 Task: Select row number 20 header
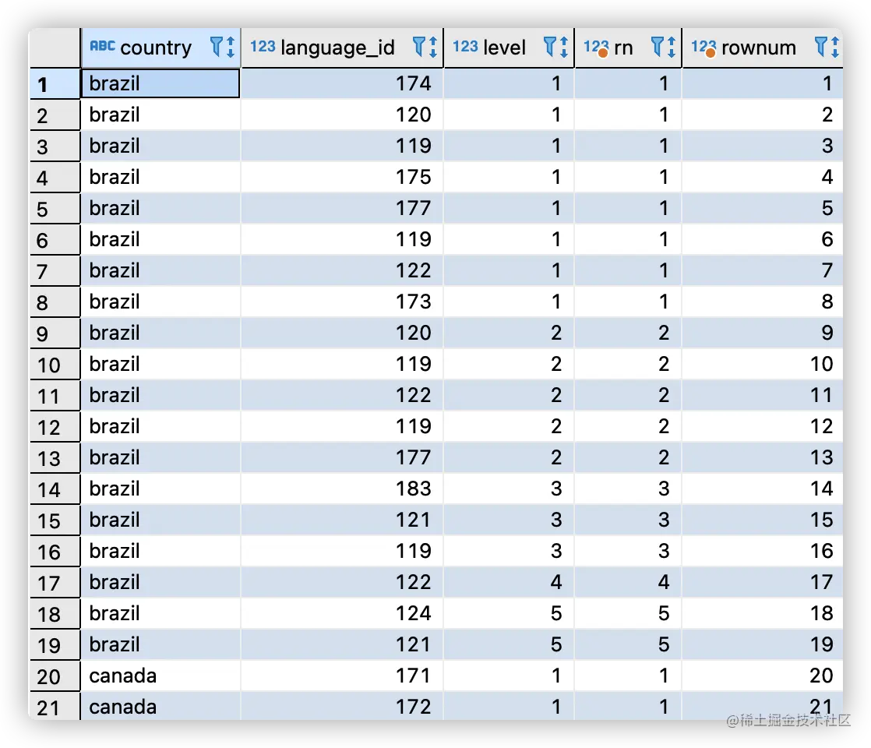(x=55, y=676)
